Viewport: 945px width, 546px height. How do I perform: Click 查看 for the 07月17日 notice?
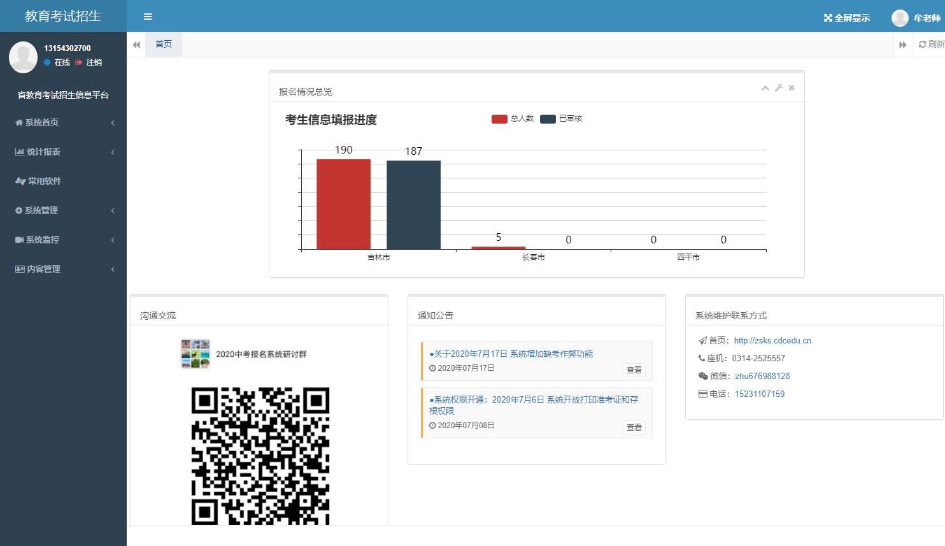point(634,370)
